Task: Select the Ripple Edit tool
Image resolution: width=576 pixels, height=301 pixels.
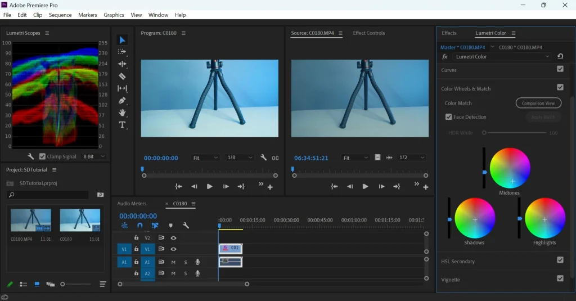Action: click(122, 64)
